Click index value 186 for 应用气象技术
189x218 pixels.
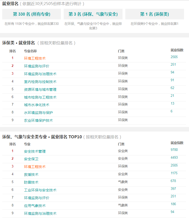click(x=173, y=204)
